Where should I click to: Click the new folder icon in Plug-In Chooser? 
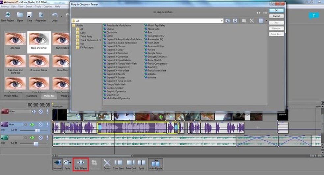[244, 21]
